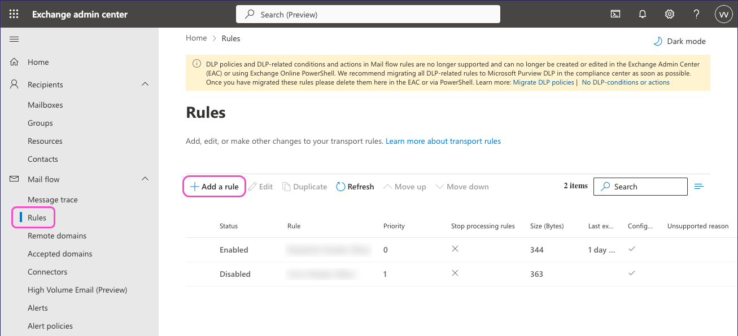The height and width of the screenshot is (336, 738).
Task: Collapse navigation with hamburger icon
Action: (15, 39)
